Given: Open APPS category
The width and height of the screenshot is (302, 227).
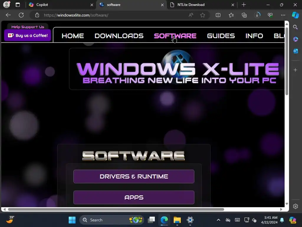Looking at the screenshot, I should (134, 197).
